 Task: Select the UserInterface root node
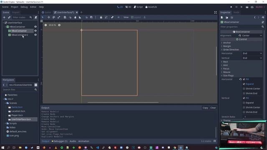pos(15,22)
